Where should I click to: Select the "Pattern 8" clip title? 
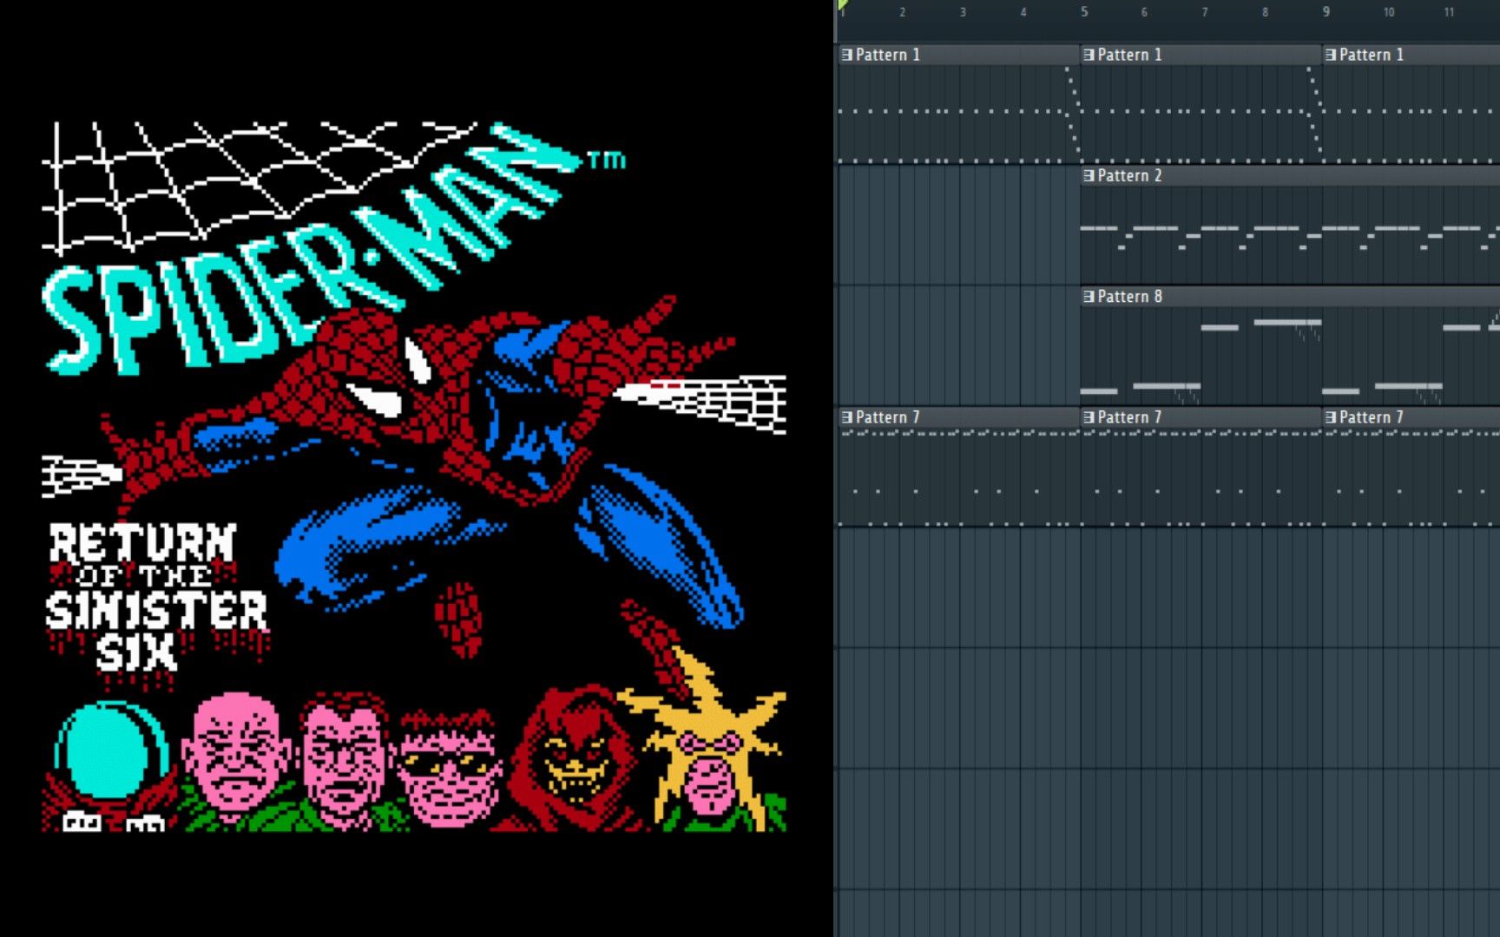[1129, 296]
